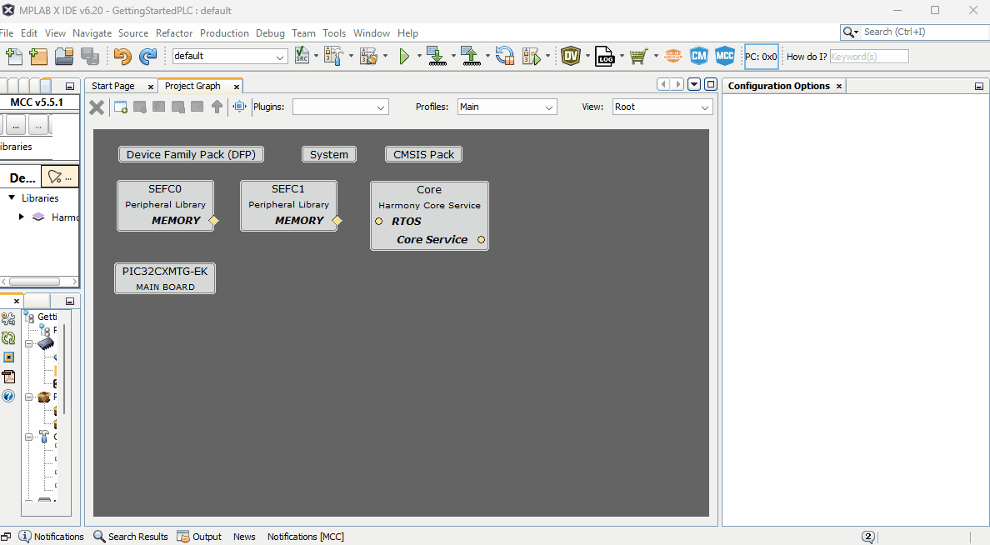Click the Undo arrow icon
The width and height of the screenshot is (990, 545).
coord(122,56)
